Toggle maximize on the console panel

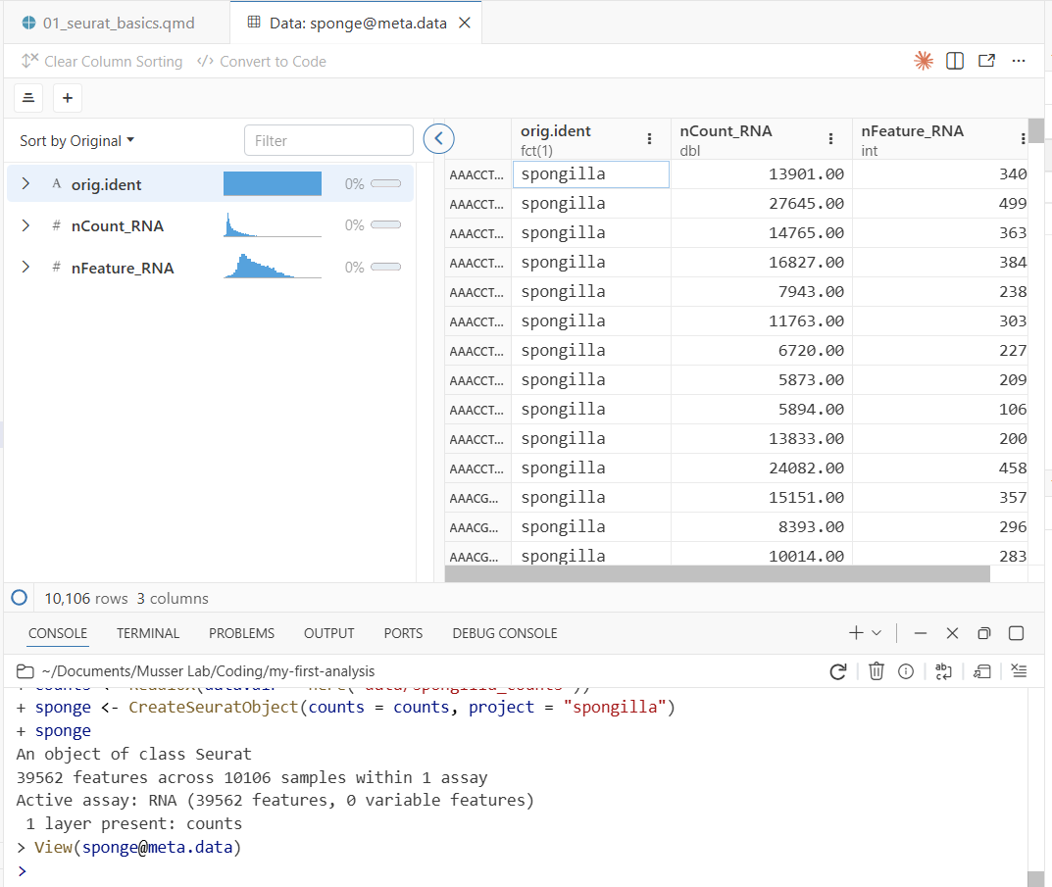click(x=1016, y=633)
